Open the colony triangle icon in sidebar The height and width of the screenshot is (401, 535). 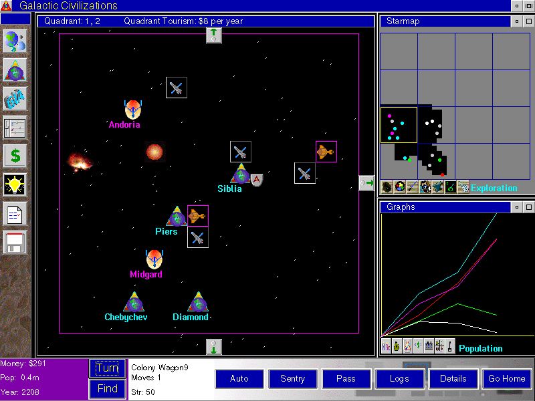[15, 70]
